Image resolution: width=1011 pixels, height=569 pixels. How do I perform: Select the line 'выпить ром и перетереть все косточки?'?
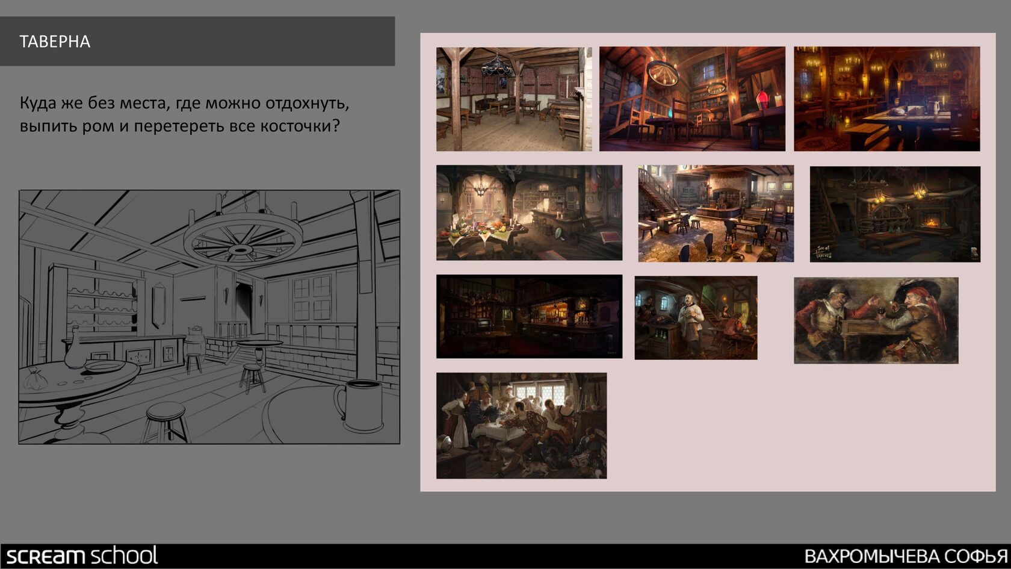[180, 126]
